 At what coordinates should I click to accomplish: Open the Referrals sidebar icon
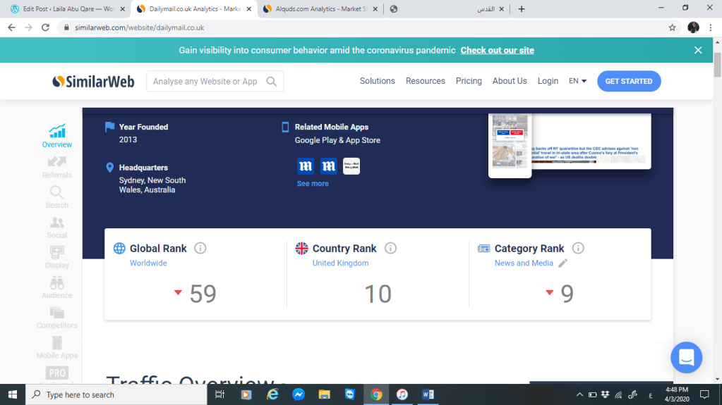(x=56, y=162)
